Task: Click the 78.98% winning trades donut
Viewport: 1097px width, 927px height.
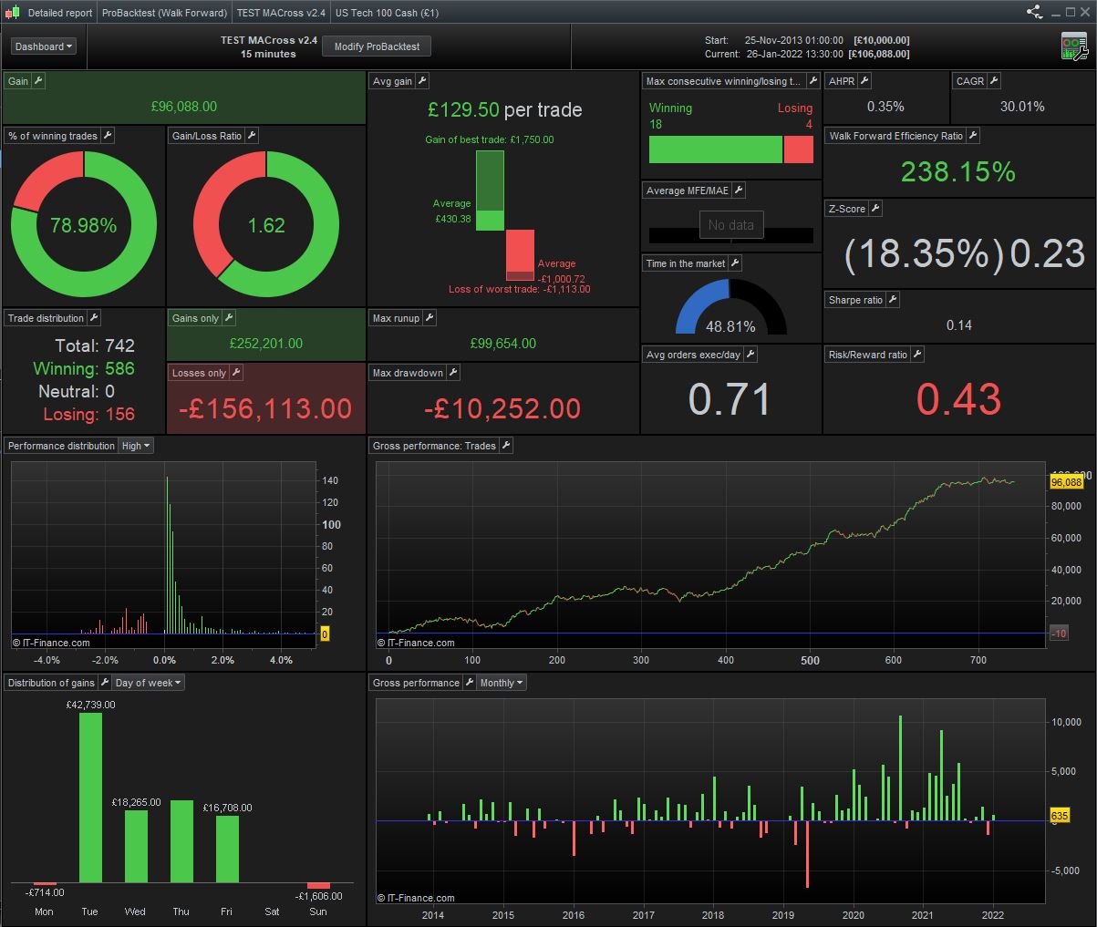Action: point(84,225)
